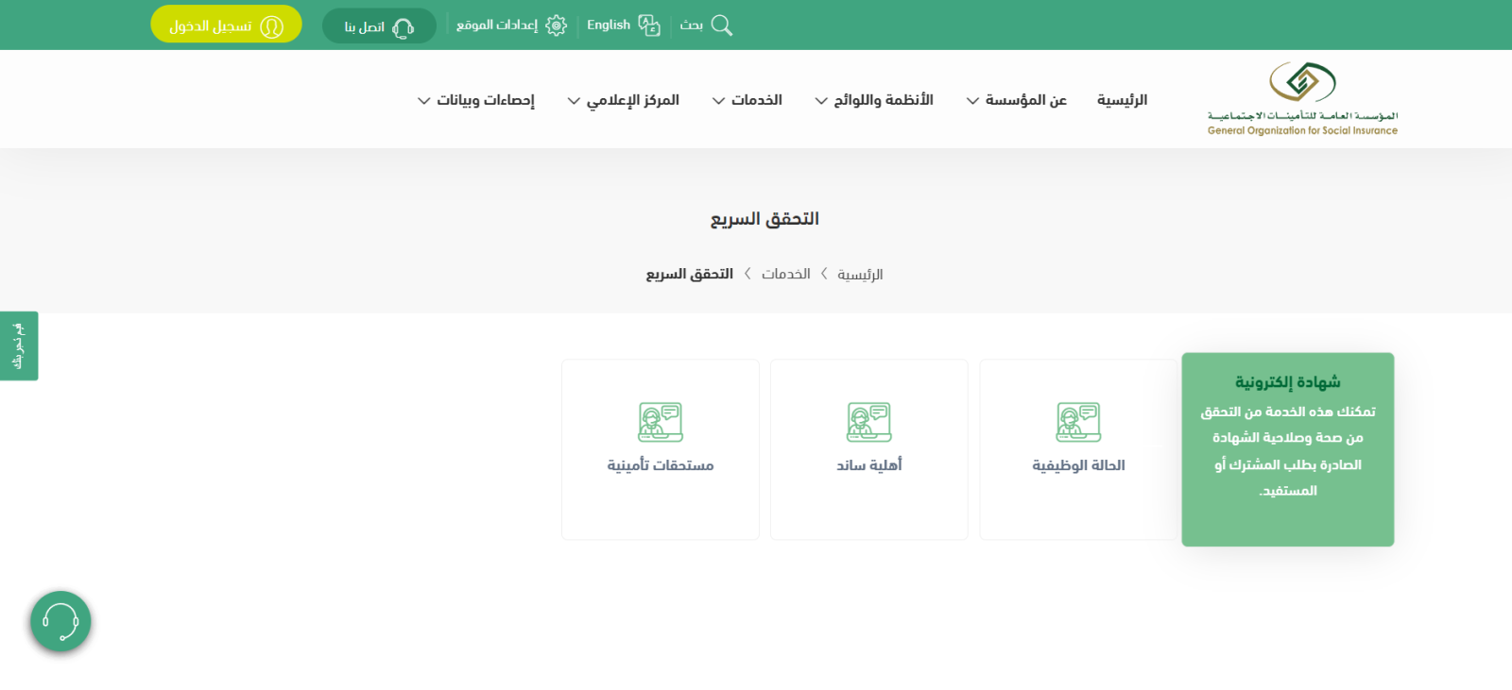Click the language translate icon

pyautogui.click(x=649, y=25)
